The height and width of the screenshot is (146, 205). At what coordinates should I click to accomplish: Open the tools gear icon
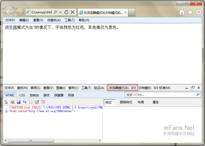click(198, 12)
